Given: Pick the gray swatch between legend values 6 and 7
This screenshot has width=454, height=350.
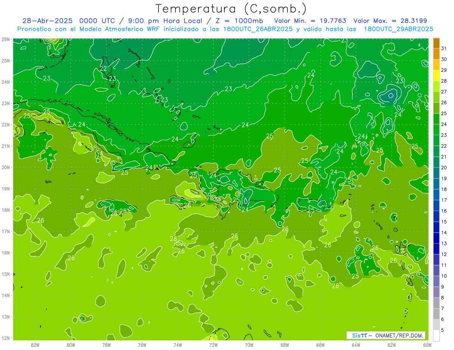Looking at the screenshot, I should 436,314.
